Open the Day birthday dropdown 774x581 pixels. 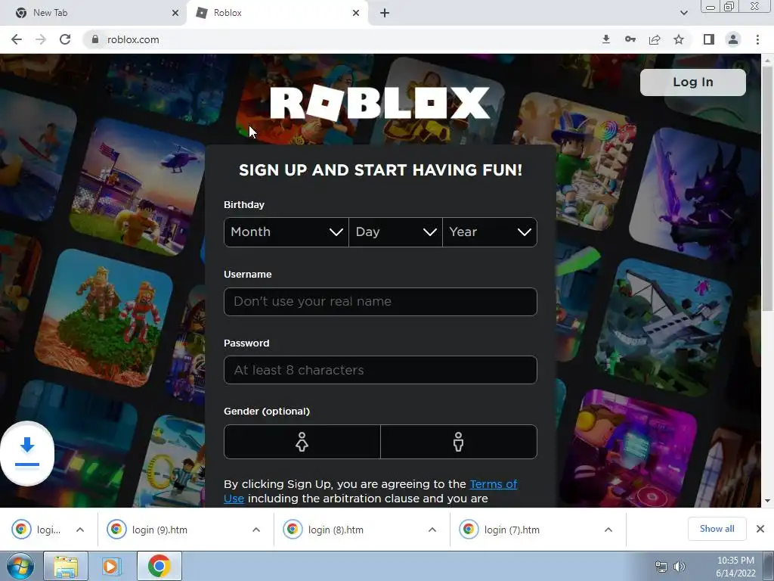pos(395,231)
